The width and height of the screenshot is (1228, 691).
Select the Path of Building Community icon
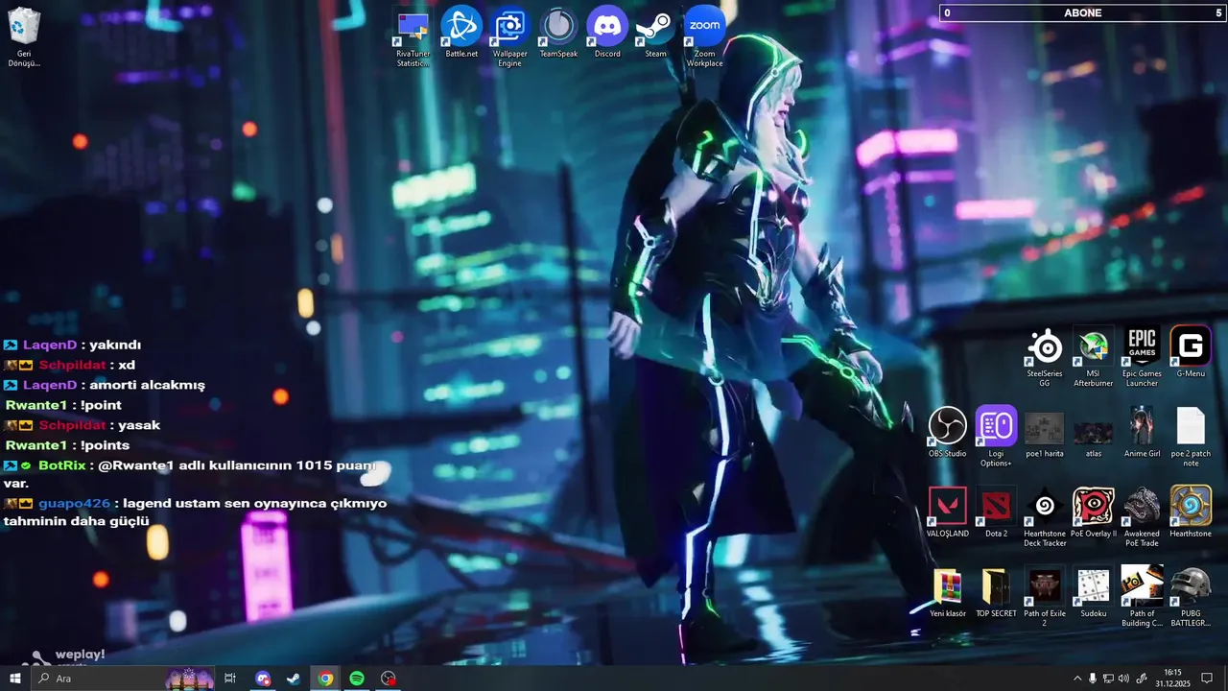click(1142, 596)
